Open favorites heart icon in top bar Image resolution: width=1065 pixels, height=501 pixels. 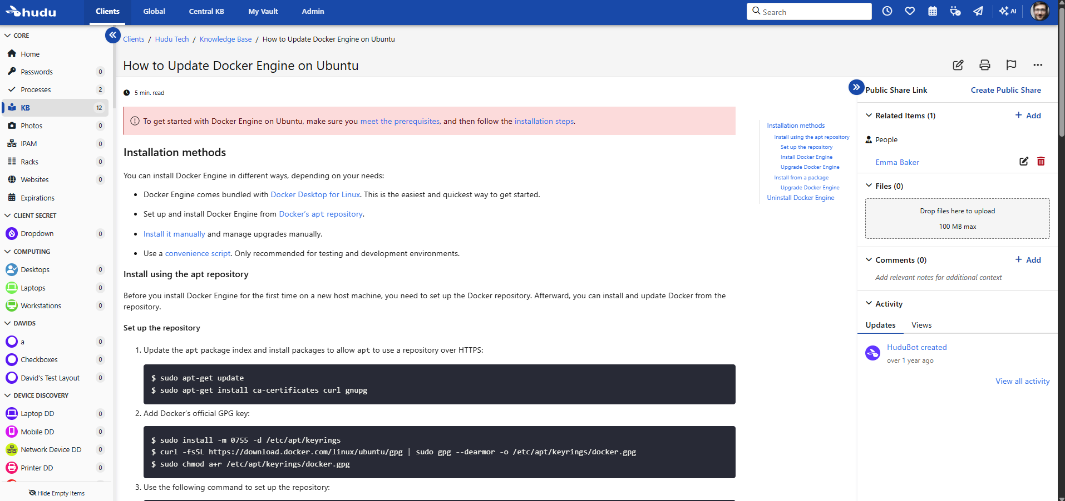pos(910,11)
